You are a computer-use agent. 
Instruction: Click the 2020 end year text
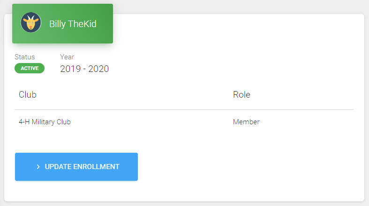click(98, 69)
